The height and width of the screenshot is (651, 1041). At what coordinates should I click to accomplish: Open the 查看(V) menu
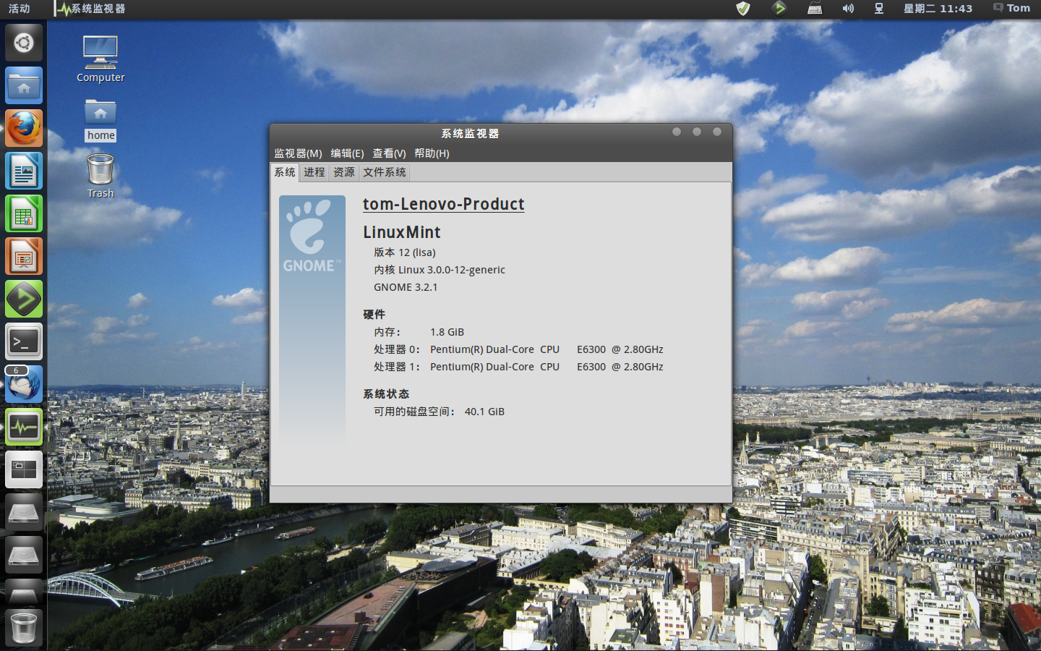389,153
